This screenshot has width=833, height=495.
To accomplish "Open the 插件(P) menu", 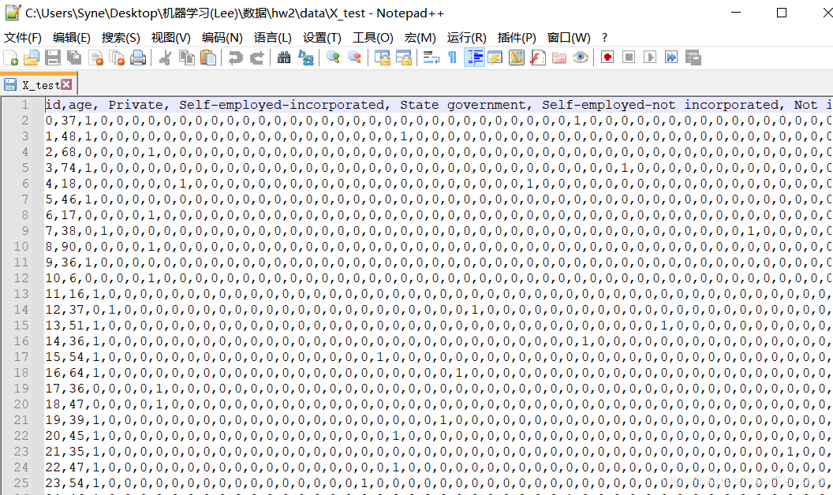I will 517,38.
